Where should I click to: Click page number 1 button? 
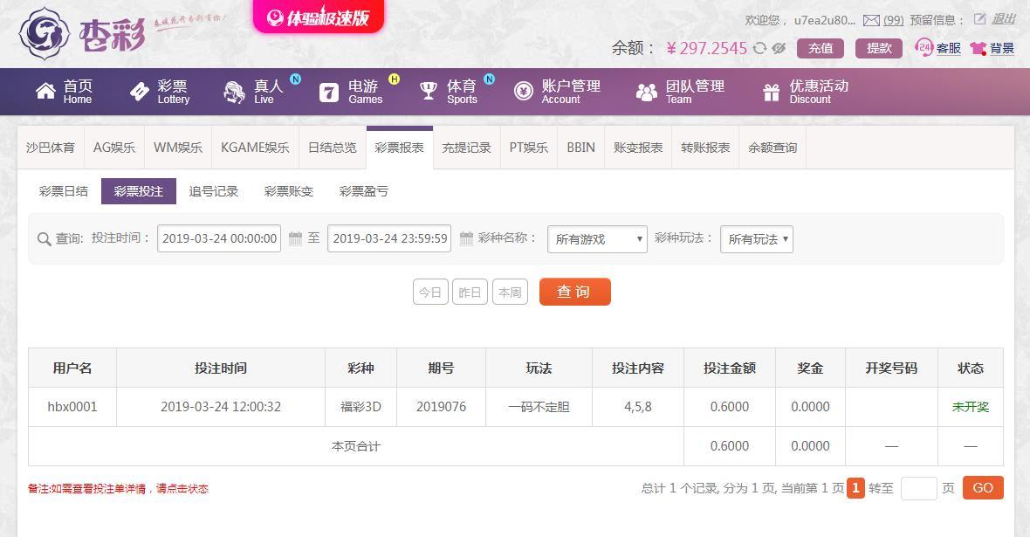coord(855,488)
